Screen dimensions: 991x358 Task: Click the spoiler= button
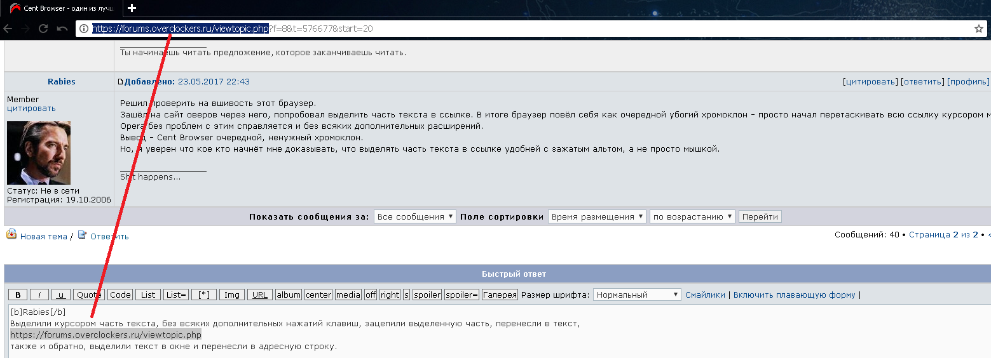pyautogui.click(x=462, y=295)
